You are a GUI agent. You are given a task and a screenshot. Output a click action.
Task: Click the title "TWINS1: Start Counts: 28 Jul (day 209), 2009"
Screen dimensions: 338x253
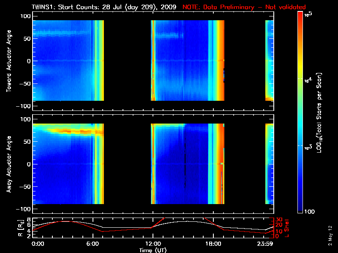point(104,7)
